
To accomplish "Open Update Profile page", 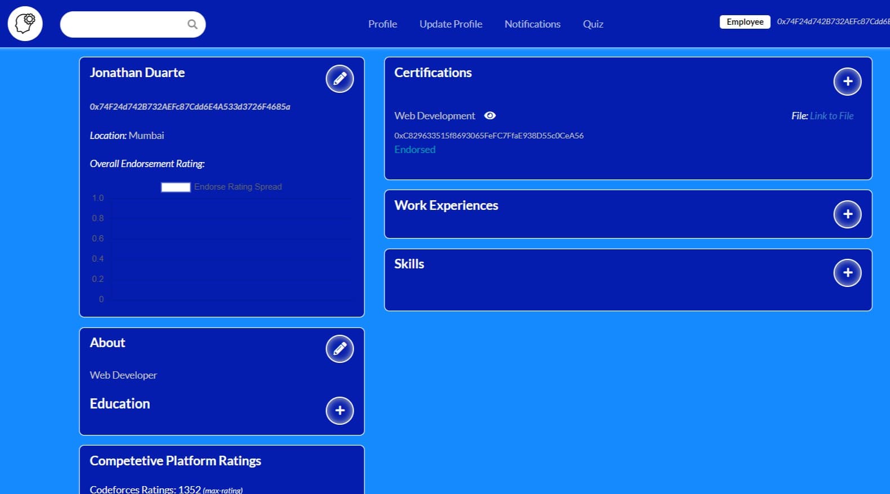I will coord(451,24).
